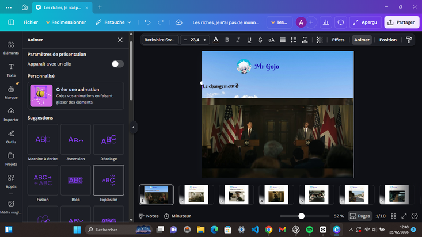Toggle italic text formatting
The width and height of the screenshot is (422, 237).
click(x=238, y=40)
